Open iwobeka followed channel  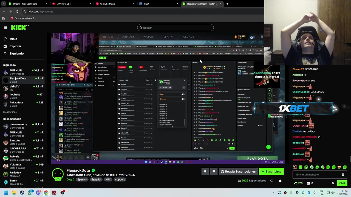[23, 96]
